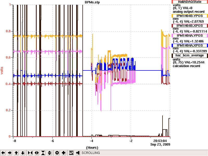Select the IPM1H04A.XPOS curve legend

pyautogui.click(x=190, y=45)
